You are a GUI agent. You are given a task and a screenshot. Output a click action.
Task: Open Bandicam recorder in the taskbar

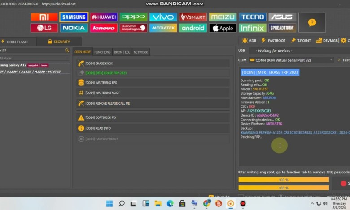[x=243, y=203]
